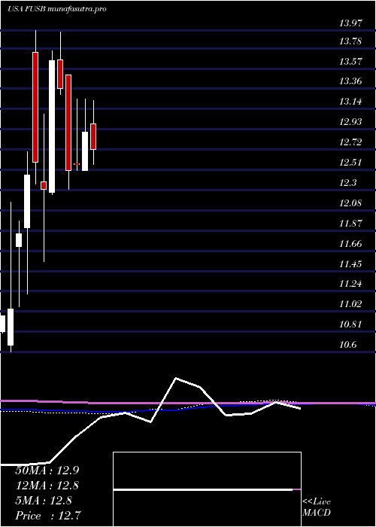This screenshot has width=376, height=527.
Task: Click the 12.51 price axis label
Action: tap(351, 163)
